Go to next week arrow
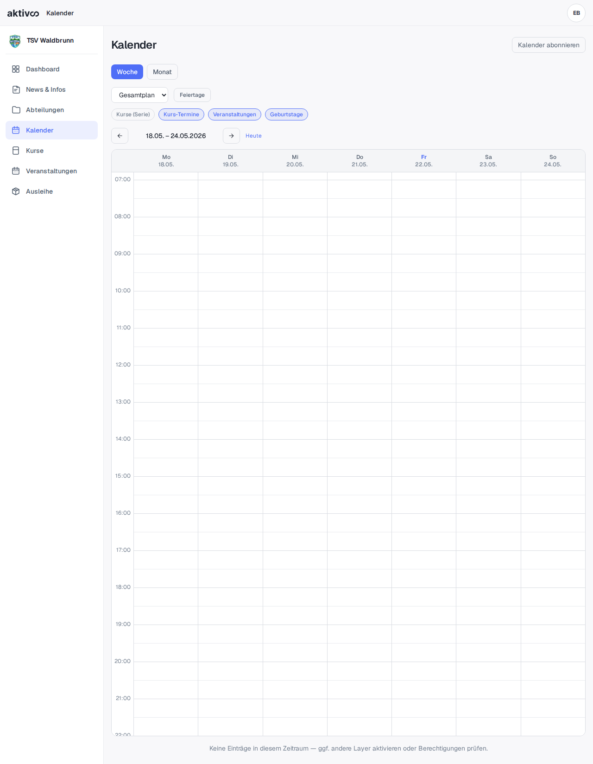Image resolution: width=593 pixels, height=764 pixels. tap(231, 136)
